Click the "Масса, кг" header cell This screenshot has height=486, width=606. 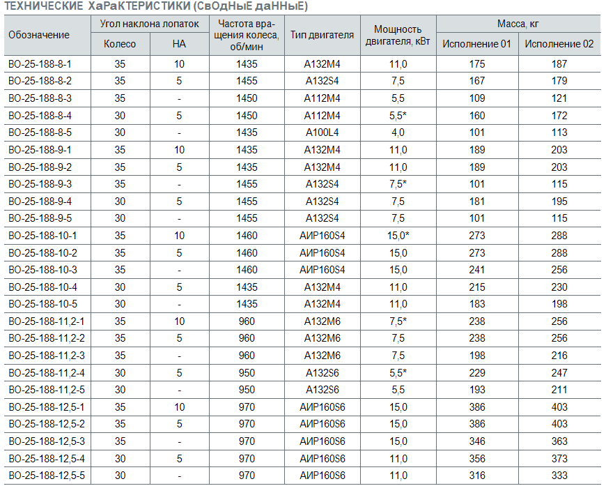(x=518, y=24)
